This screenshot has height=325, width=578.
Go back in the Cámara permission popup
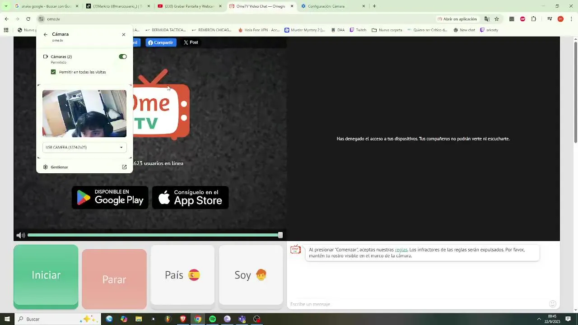tap(45, 34)
